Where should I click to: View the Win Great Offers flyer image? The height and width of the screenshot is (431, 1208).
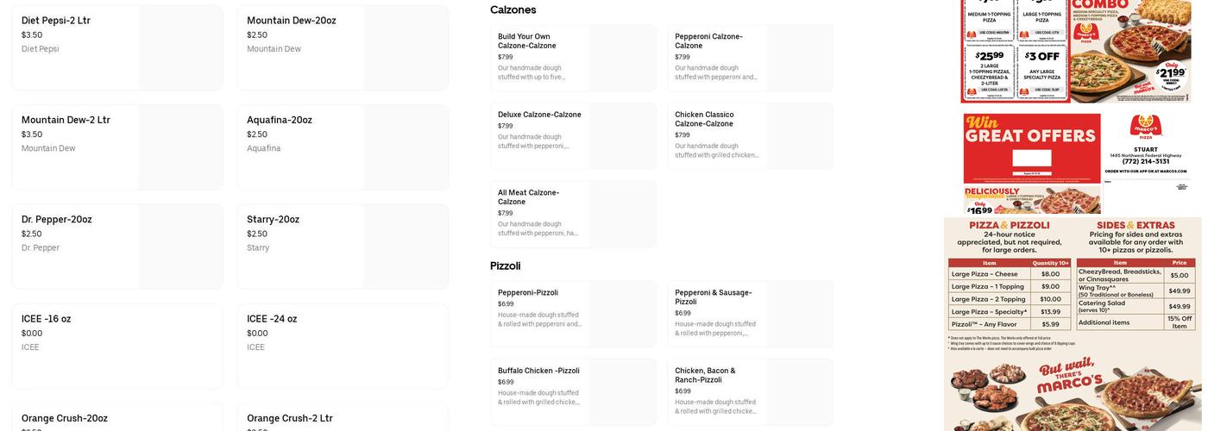pyautogui.click(x=1077, y=164)
